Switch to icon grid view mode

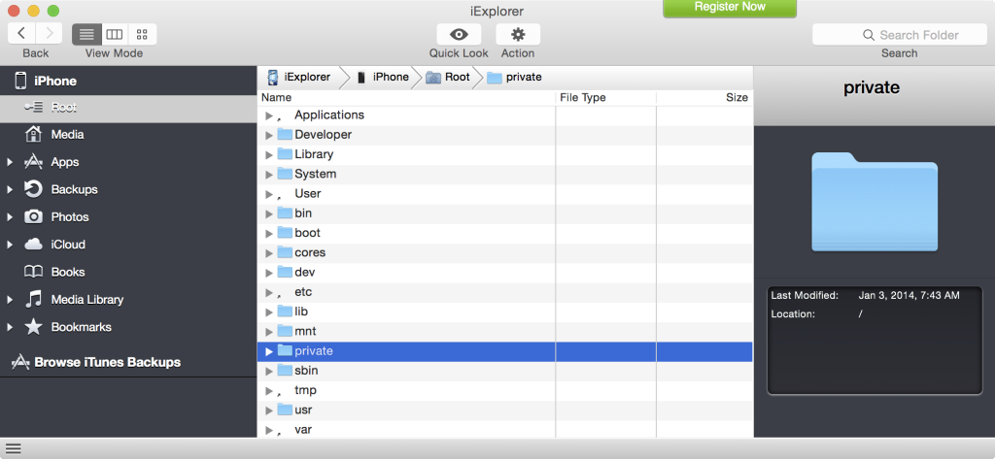point(142,34)
